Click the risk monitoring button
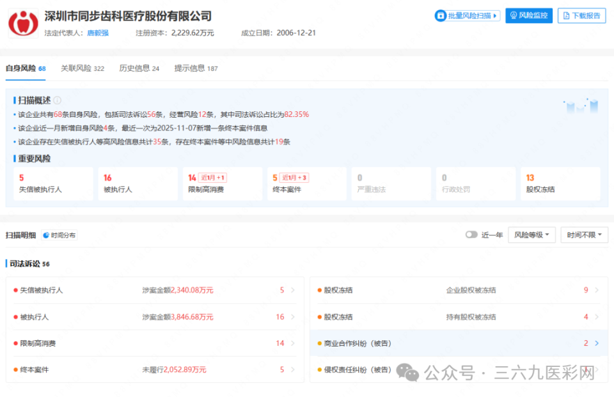The image size is (614, 397). click(529, 15)
